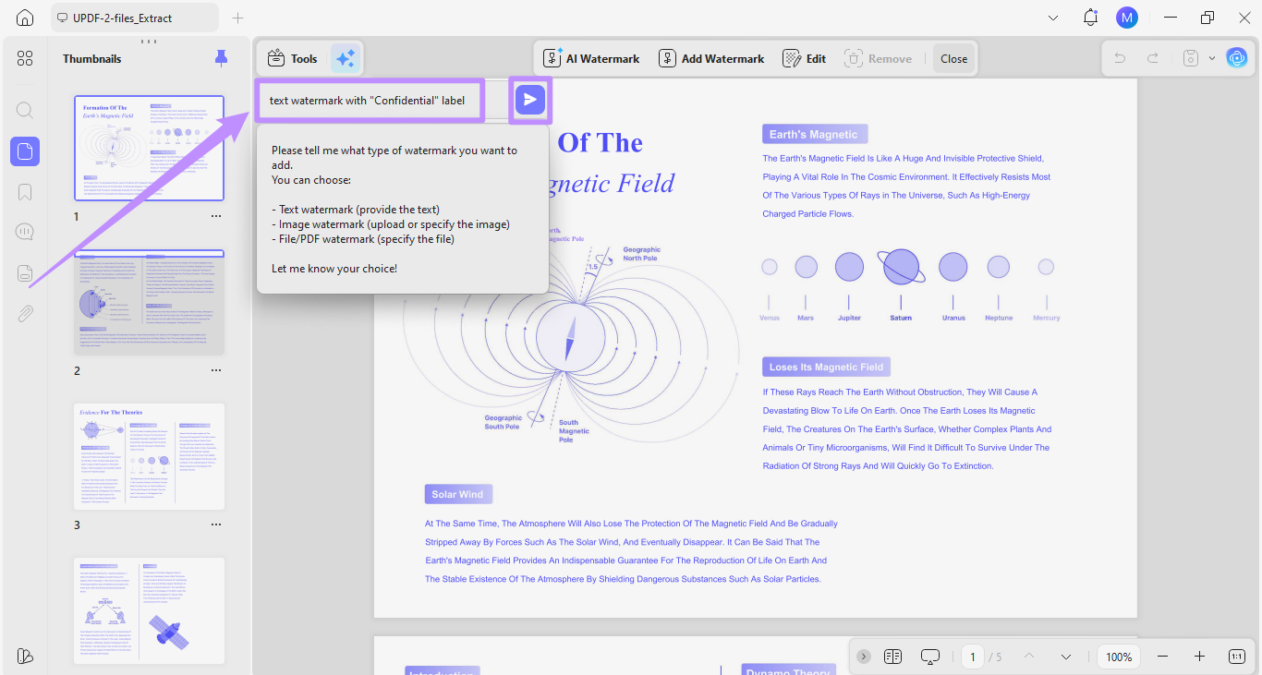Undo the last action
Image resolution: width=1262 pixels, height=675 pixels.
[1120, 58]
